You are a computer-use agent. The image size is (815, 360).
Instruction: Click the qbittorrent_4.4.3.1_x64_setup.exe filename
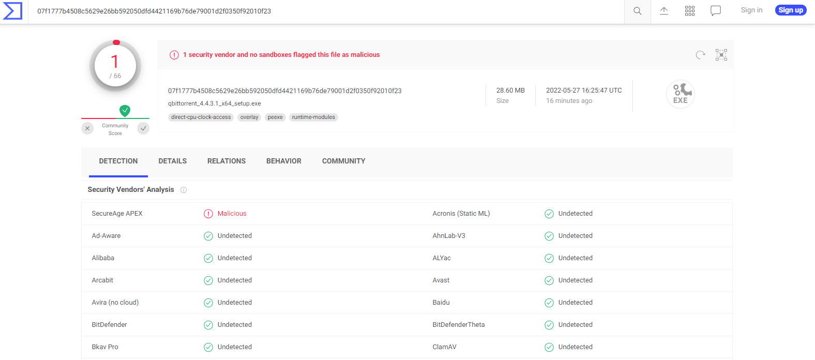[215, 103]
